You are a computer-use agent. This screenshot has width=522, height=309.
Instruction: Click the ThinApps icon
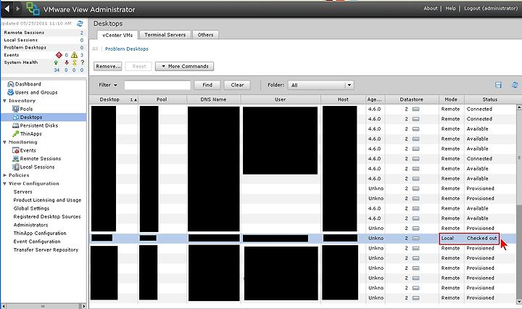click(16, 134)
